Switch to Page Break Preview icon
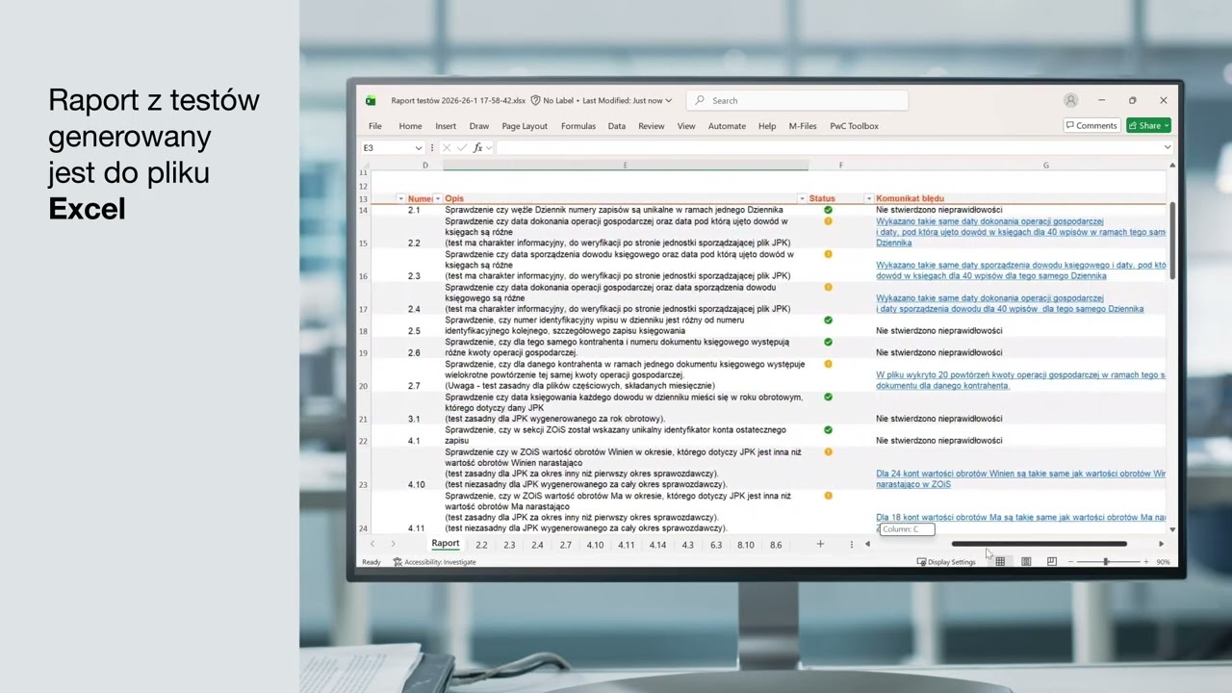Image resolution: width=1232 pixels, height=693 pixels. [1051, 562]
